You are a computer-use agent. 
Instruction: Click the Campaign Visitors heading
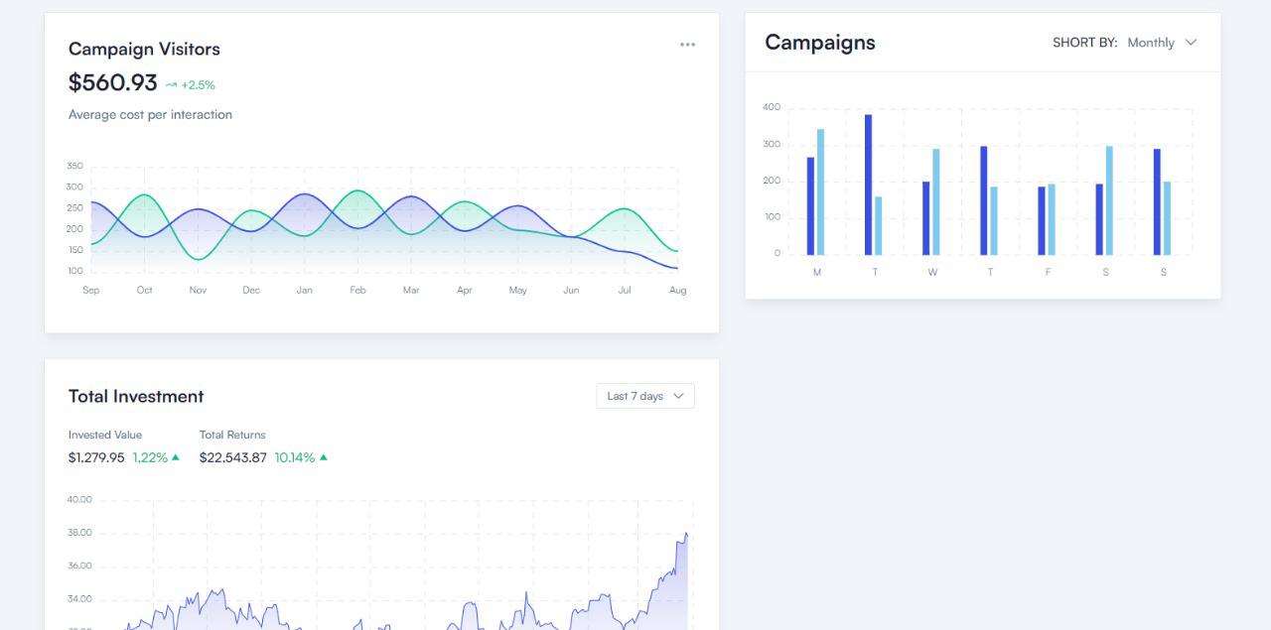[x=144, y=50]
